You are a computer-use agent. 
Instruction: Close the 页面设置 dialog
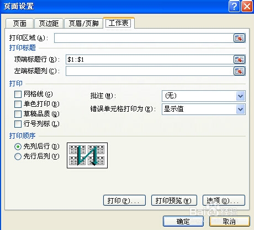click(x=247, y=7)
